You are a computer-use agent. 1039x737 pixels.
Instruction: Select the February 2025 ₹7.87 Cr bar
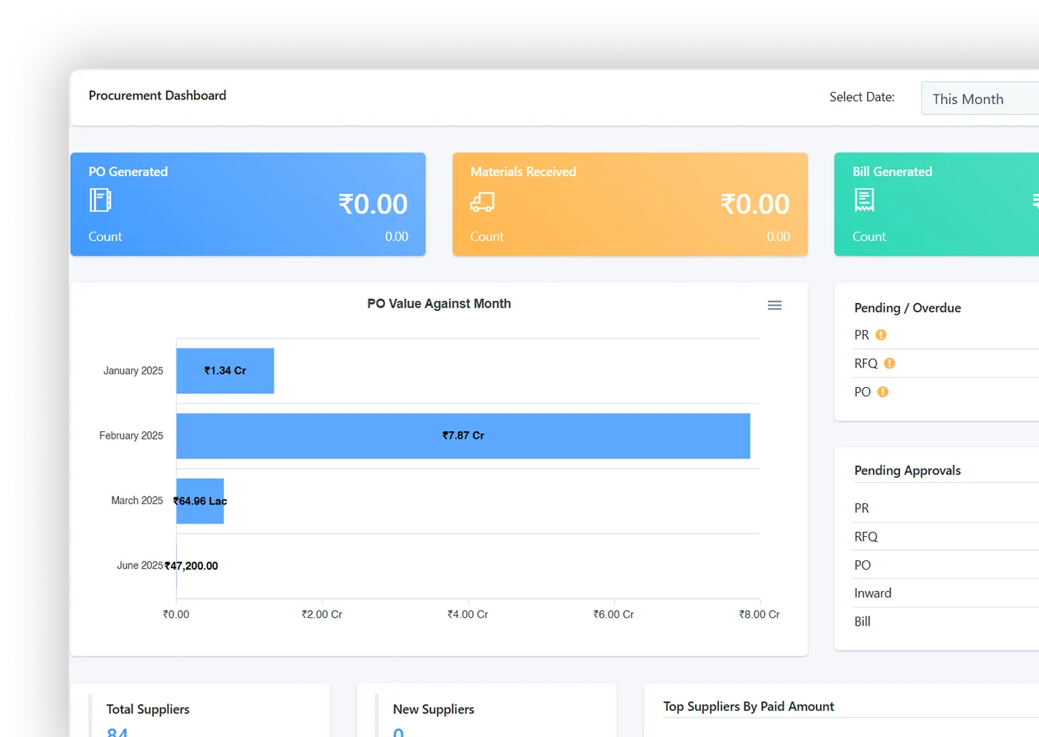click(x=462, y=436)
